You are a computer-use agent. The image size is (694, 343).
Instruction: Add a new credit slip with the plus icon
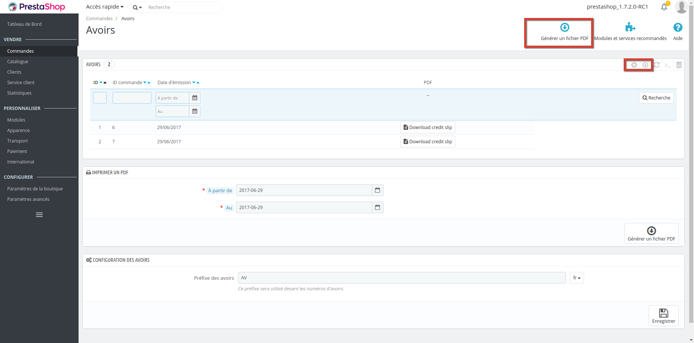click(x=634, y=65)
